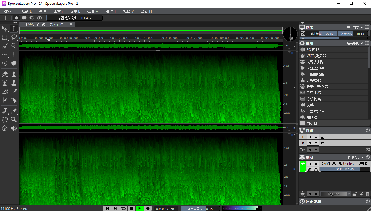The width and height of the screenshot is (371, 211).
Task: Select the amplify tool next to the eraser
Action: pos(14,74)
